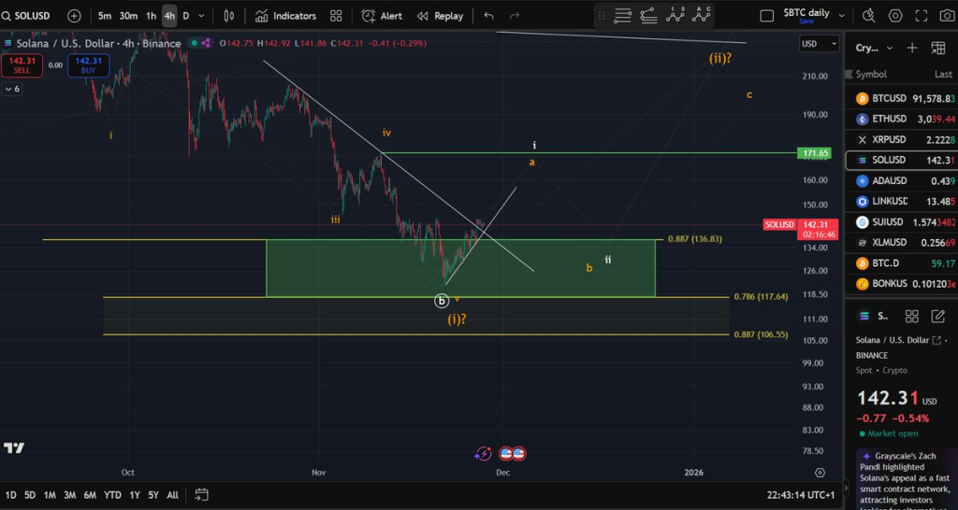Image resolution: width=958 pixels, height=510 pixels.
Task: Expand the $BTC daily layout dropdown arrow
Action: (842, 16)
